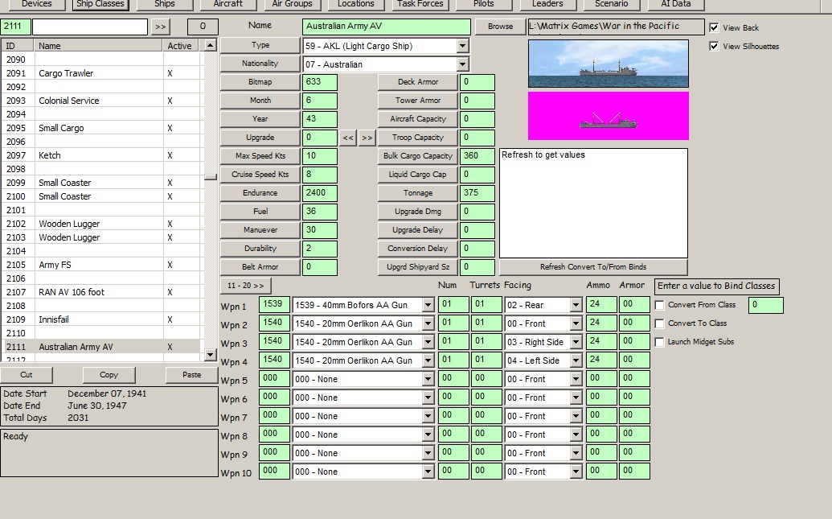Show weapons 11 - 20 page

[x=246, y=286]
